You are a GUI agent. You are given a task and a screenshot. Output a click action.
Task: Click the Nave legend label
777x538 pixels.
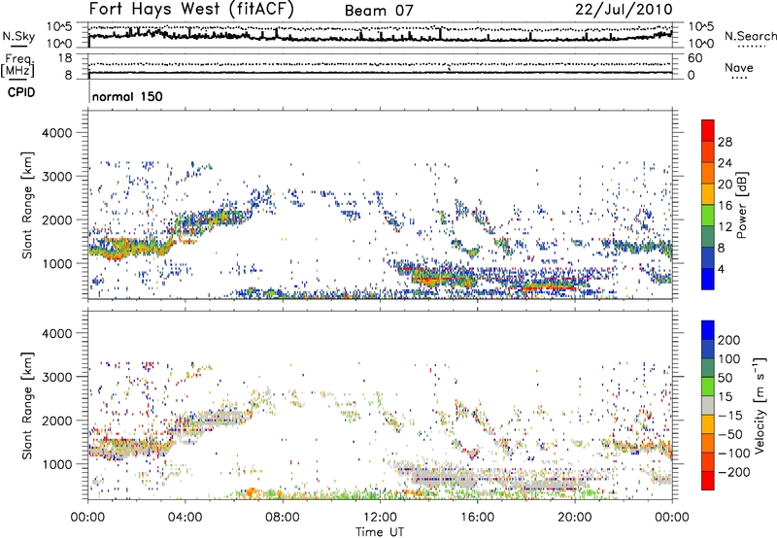coord(739,67)
